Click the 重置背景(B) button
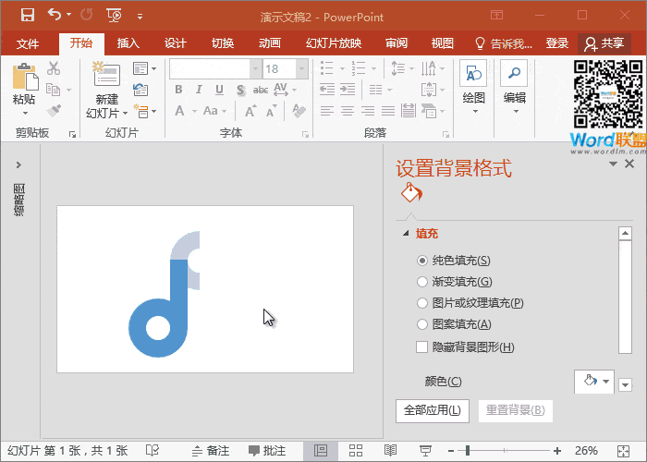This screenshot has width=647, height=462. point(516,410)
